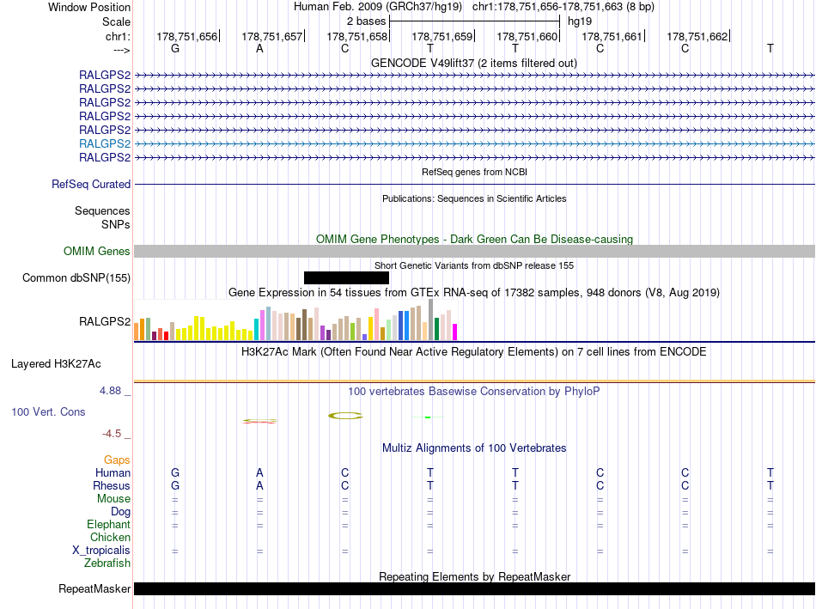Screen dimensions: 816x609
Task: Click the -4.5 conservation lower bound
Action: (x=112, y=434)
